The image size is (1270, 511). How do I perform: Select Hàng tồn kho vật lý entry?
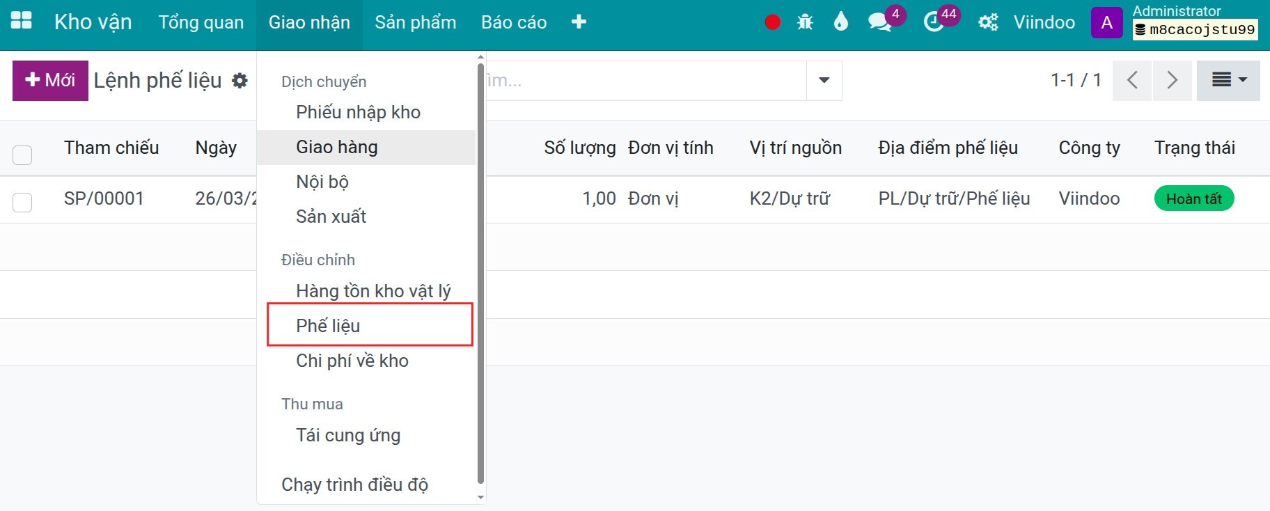[366, 291]
